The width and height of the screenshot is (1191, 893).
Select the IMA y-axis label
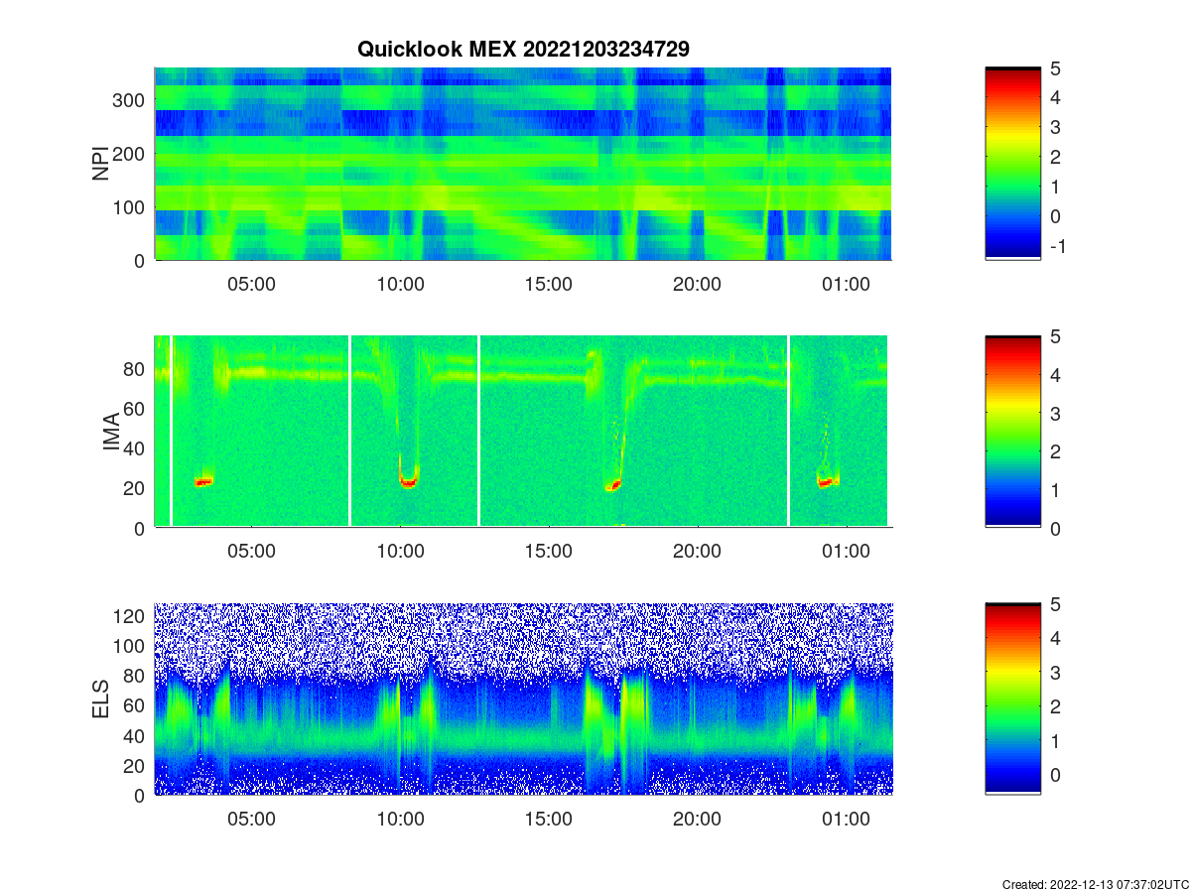111,433
